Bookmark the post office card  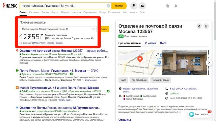pyautogui.click(x=206, y=26)
